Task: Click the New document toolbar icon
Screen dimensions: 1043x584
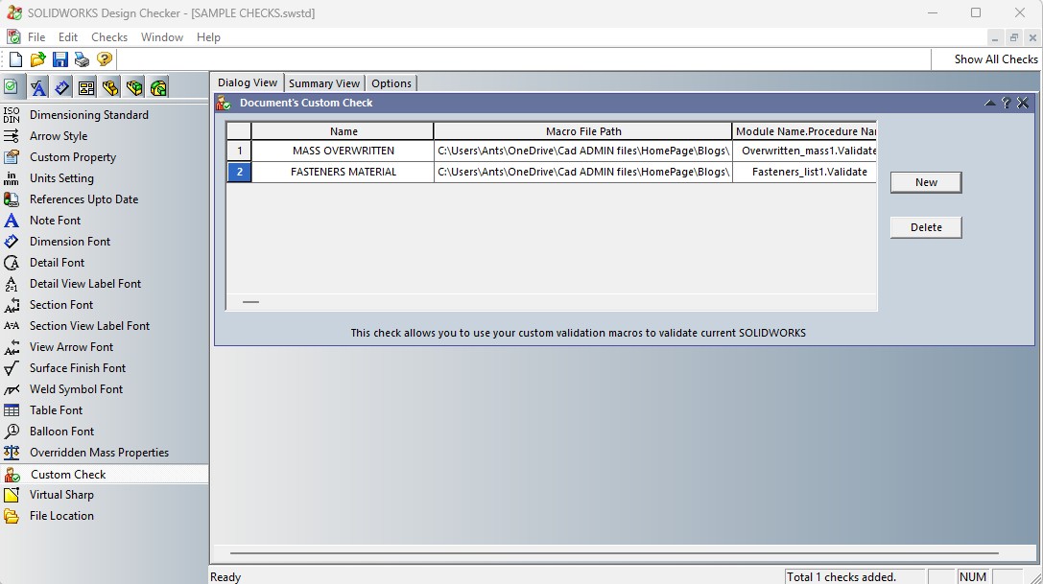Action: 15,59
